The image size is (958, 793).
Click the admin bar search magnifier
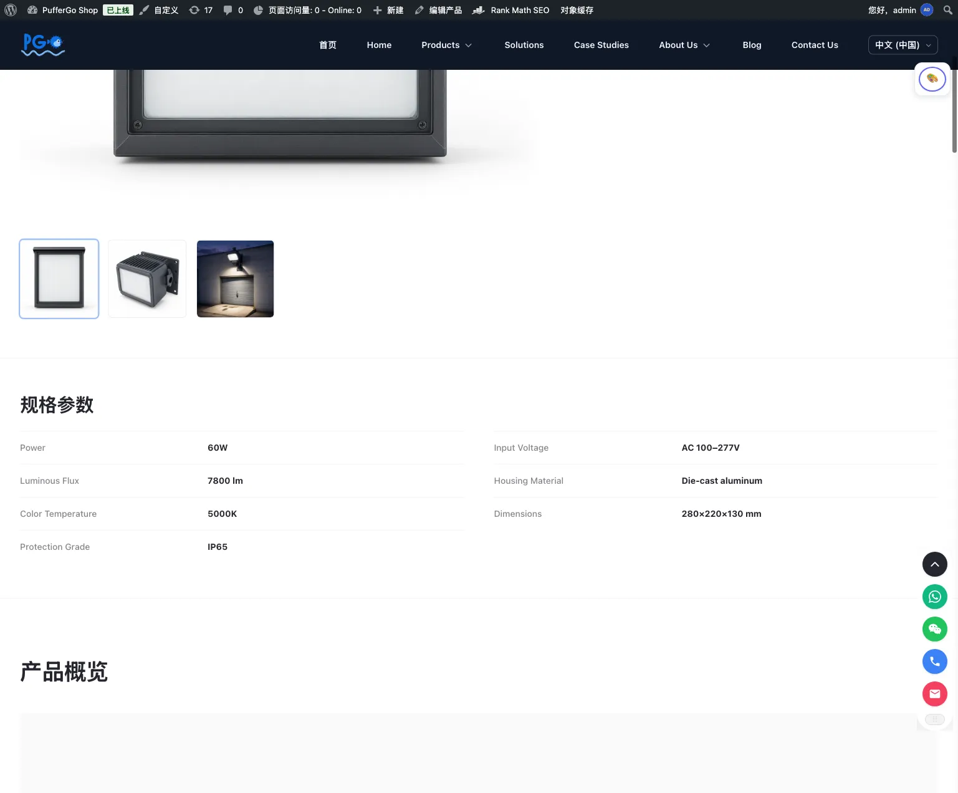point(948,10)
